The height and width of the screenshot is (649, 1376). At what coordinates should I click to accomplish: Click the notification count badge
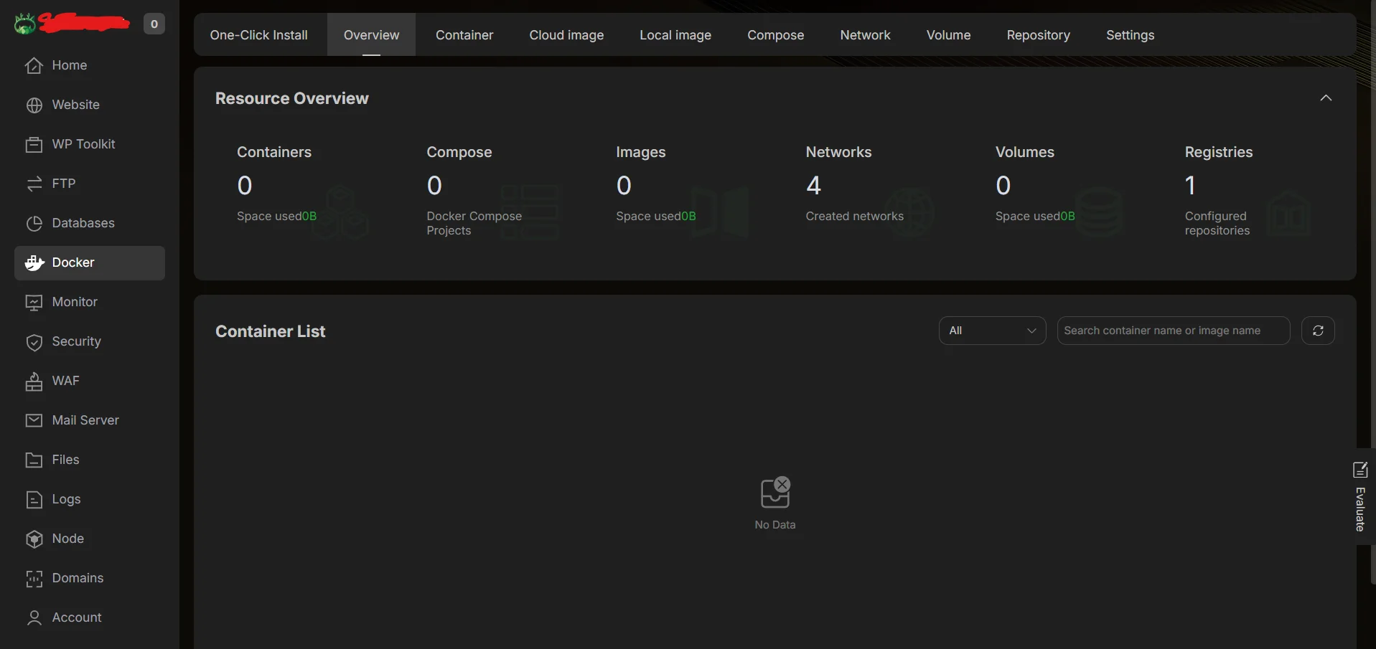tap(154, 24)
